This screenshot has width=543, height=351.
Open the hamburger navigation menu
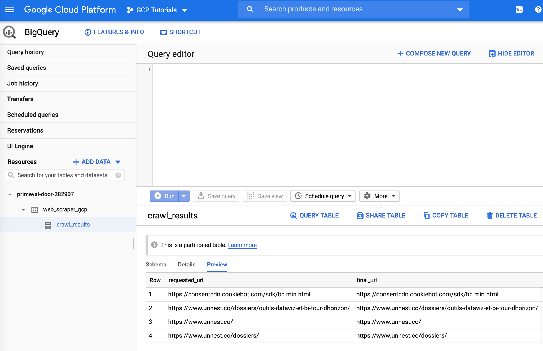pos(10,10)
